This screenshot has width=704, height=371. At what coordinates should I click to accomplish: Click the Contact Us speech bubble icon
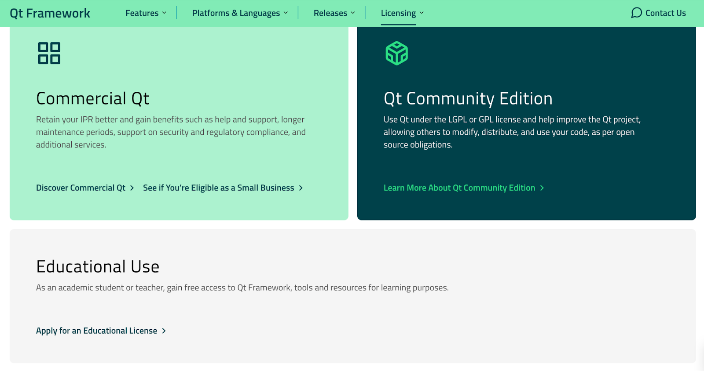(x=636, y=13)
